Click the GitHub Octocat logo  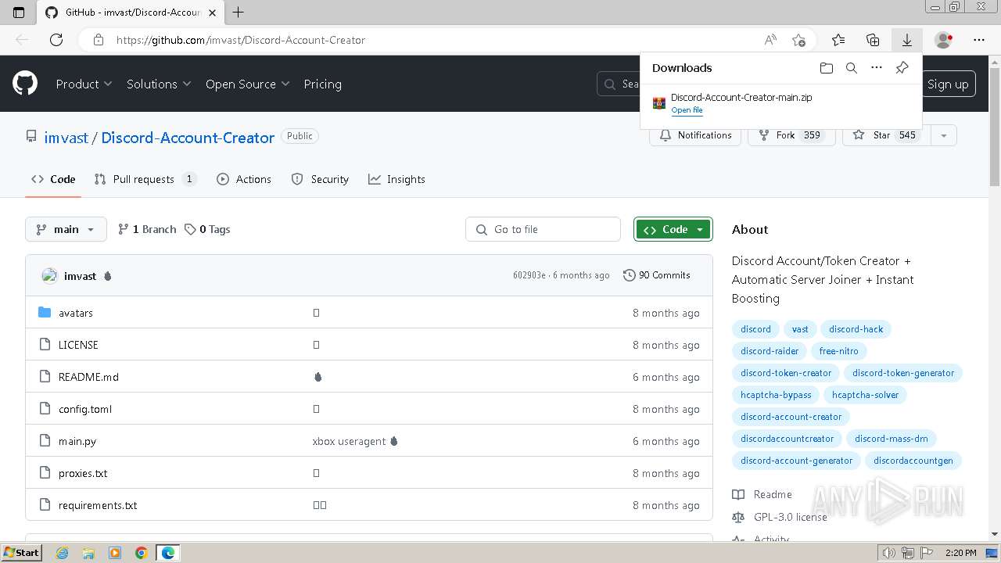coord(25,83)
